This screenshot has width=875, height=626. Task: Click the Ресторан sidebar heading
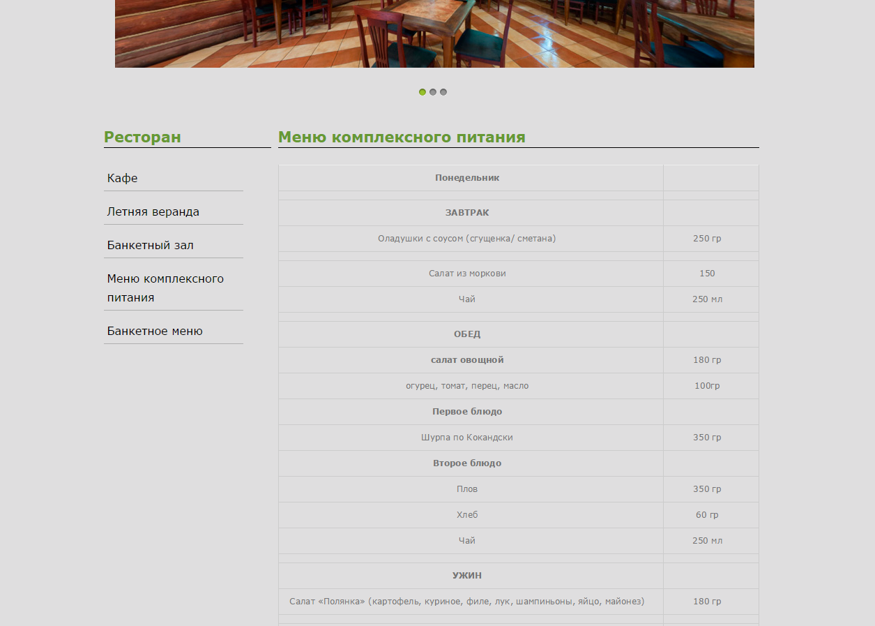[x=142, y=137]
